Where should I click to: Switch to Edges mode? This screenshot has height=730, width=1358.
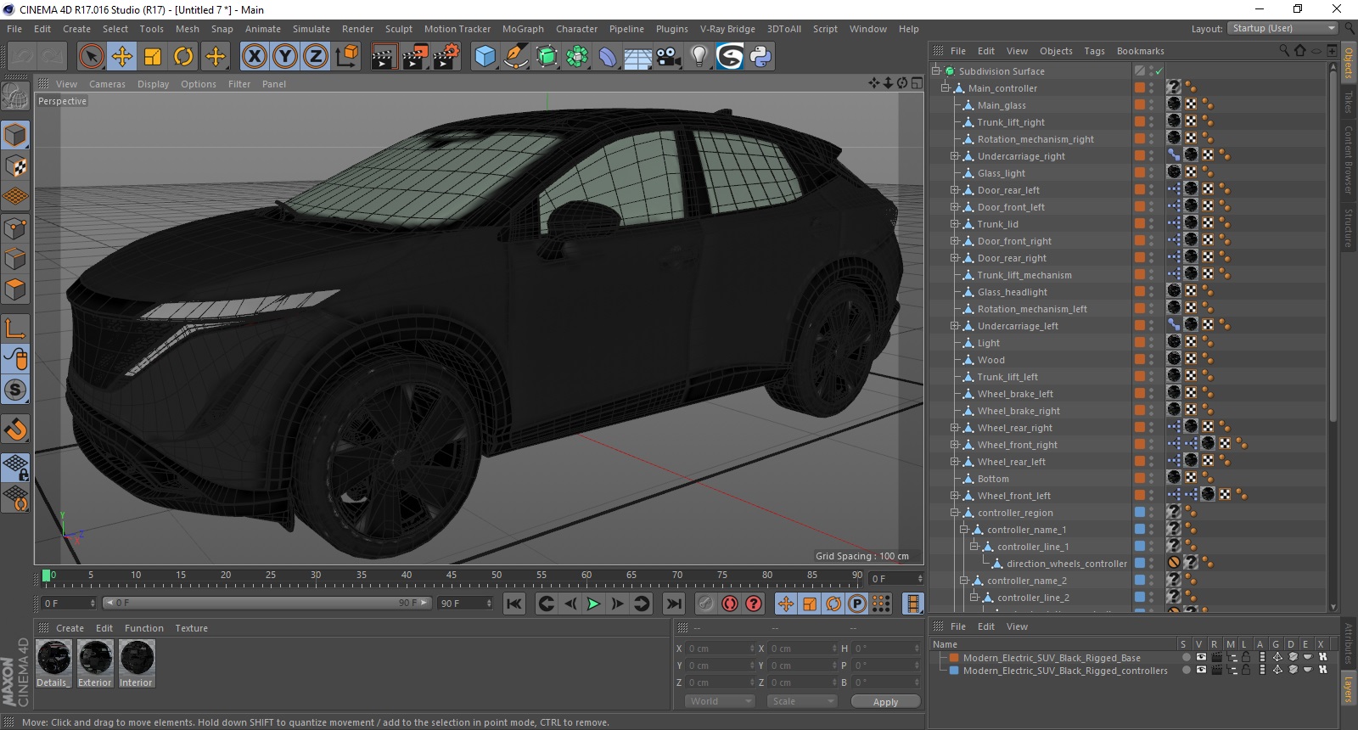tap(15, 259)
